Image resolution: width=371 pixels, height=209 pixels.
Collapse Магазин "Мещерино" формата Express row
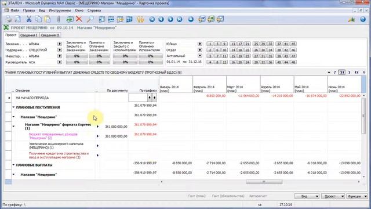tap(13, 127)
